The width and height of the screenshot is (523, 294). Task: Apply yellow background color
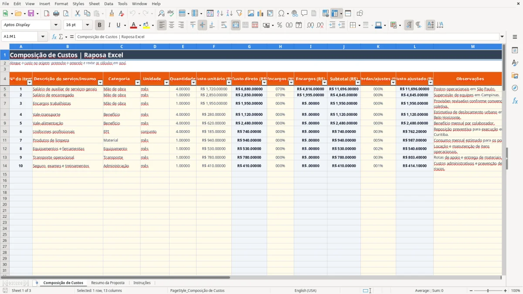click(x=146, y=25)
